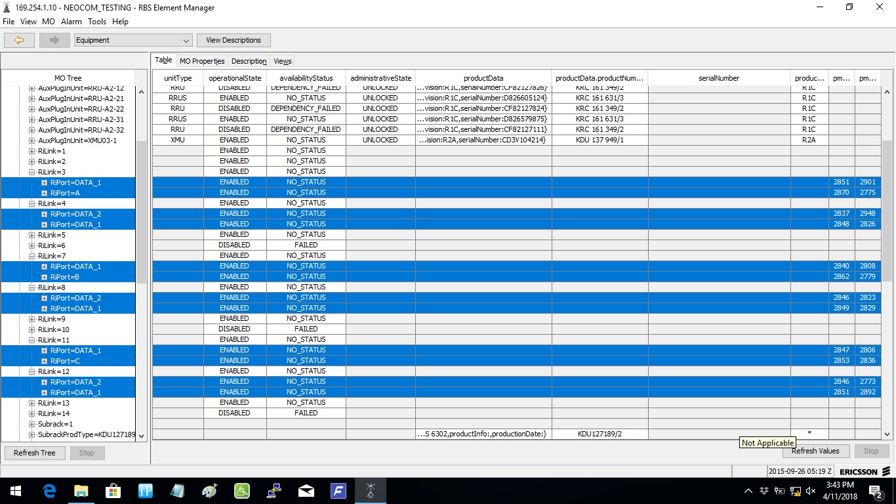Screen dimensions: 896x504
Task: Expand the AuxPlugInUnit=RRU-A2-21 tree node
Action: point(31,98)
